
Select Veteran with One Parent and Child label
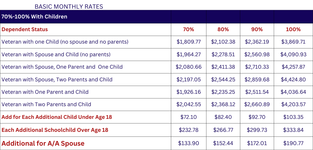[45, 92]
